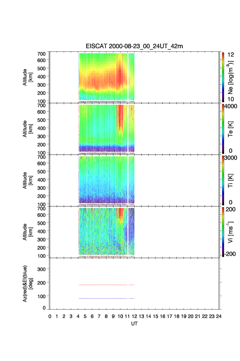Click the Ne electron density color bar
Screen dimensions: 240x361
[x=223, y=77]
